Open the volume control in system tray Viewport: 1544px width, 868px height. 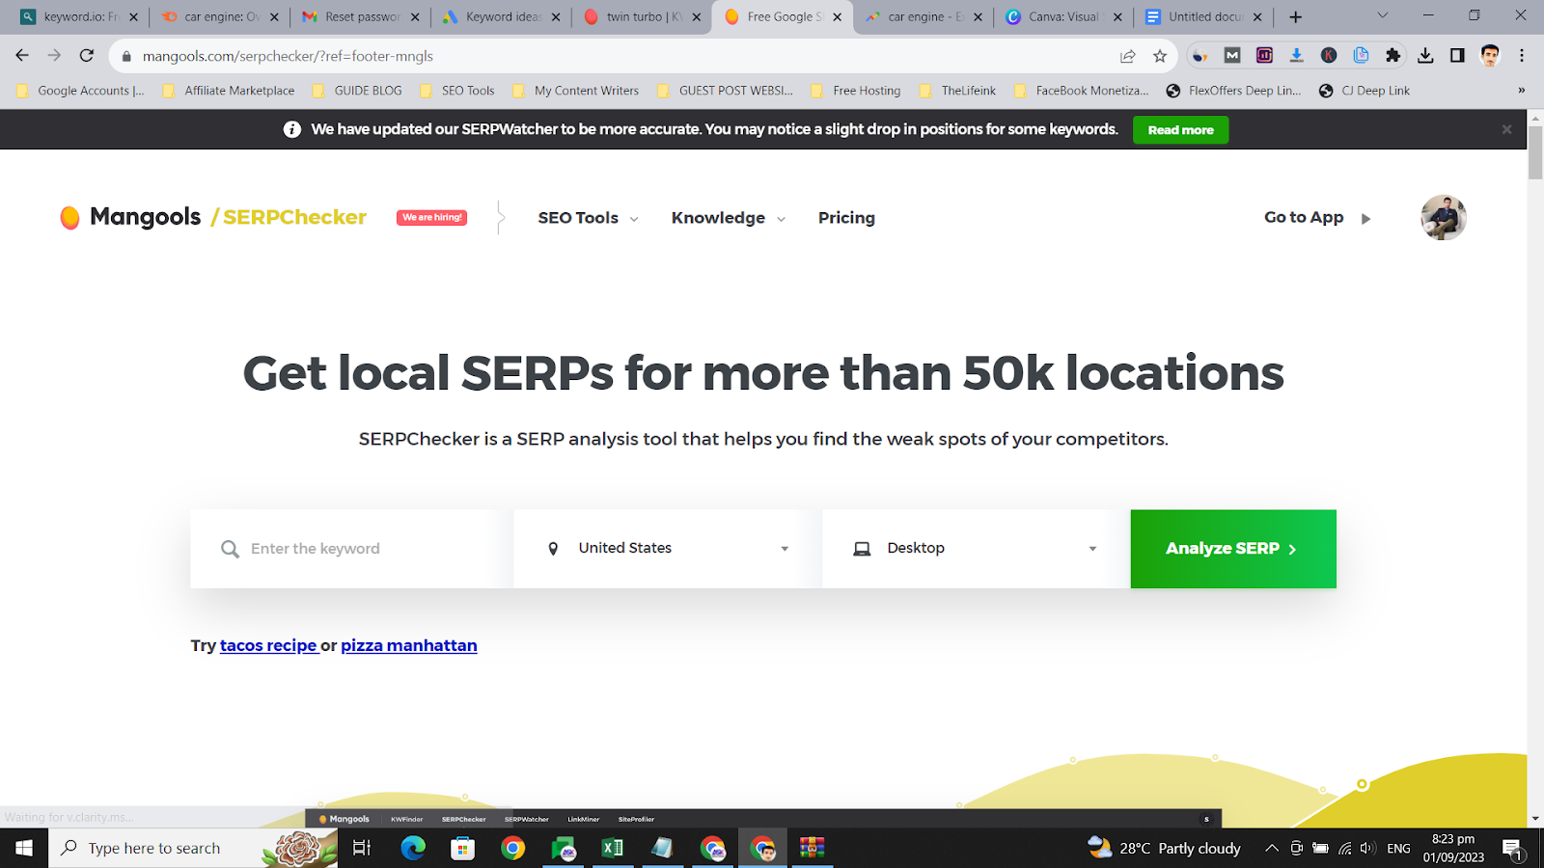(x=1367, y=849)
